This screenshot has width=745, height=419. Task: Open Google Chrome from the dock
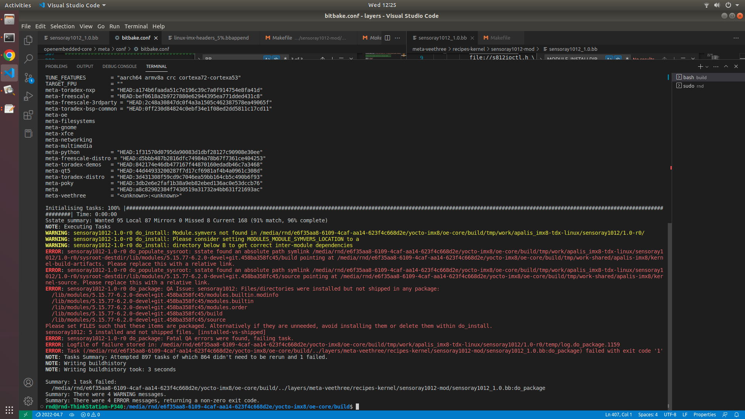click(x=9, y=55)
